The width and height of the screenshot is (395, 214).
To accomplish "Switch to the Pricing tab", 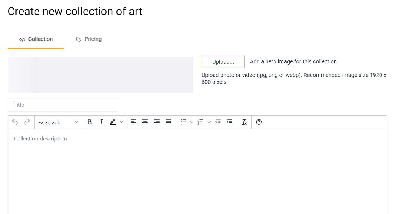I will 89,39.
